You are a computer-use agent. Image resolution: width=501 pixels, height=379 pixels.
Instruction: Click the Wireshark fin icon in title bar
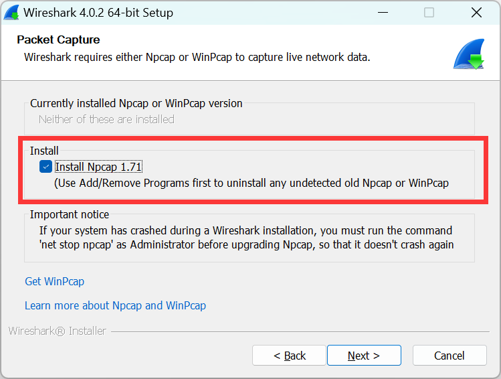pos(11,13)
